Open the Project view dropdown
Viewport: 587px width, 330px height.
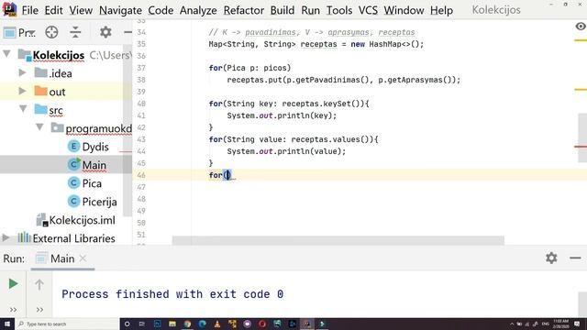(x=20, y=33)
